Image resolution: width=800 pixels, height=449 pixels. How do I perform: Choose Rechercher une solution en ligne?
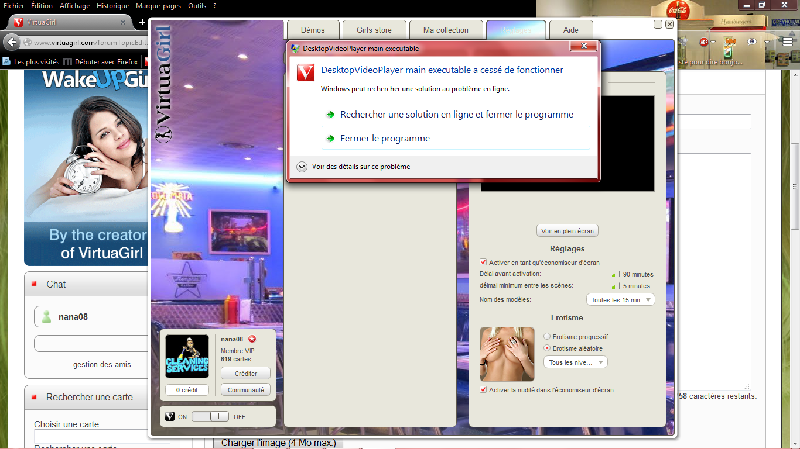point(456,115)
